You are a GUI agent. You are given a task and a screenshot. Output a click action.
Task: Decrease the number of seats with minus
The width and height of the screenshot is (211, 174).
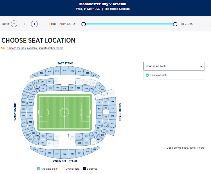click(x=14, y=24)
